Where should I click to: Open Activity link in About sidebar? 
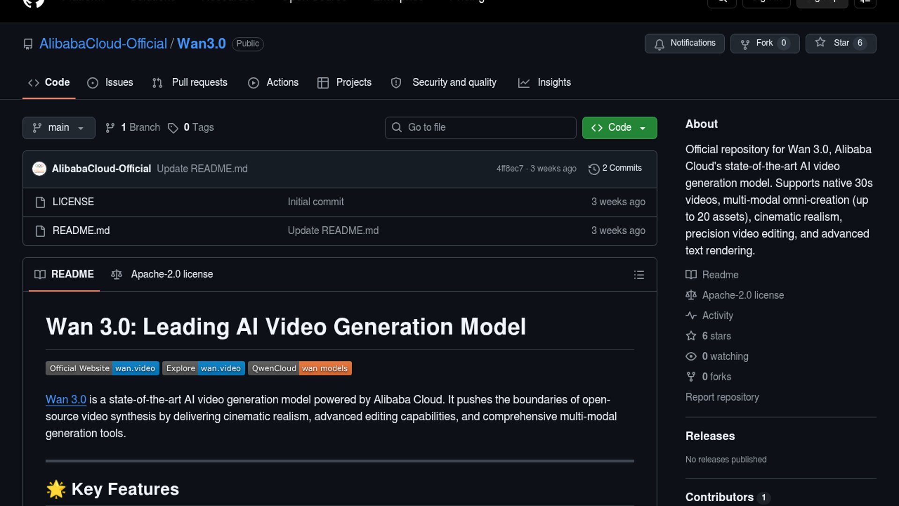717,316
